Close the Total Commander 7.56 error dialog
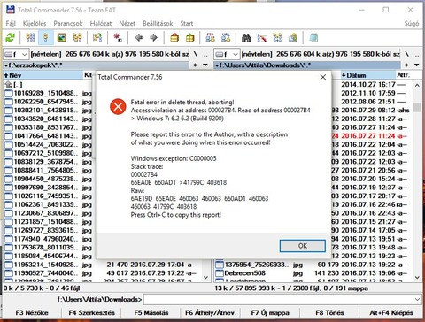 click(323, 77)
